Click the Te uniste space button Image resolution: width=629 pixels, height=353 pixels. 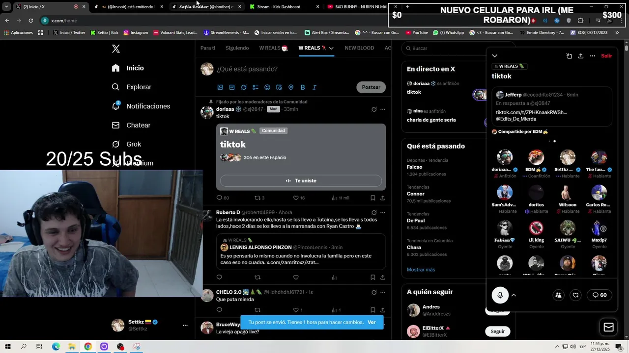301,180
